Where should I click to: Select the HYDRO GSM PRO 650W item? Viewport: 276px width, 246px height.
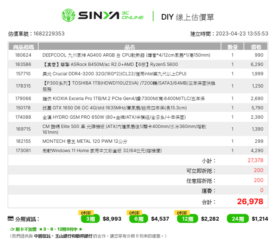[114, 117]
